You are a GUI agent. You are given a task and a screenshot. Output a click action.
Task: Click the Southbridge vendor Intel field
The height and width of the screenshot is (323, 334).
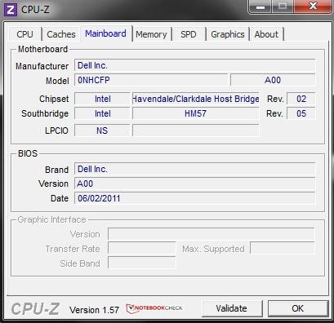[x=102, y=113]
